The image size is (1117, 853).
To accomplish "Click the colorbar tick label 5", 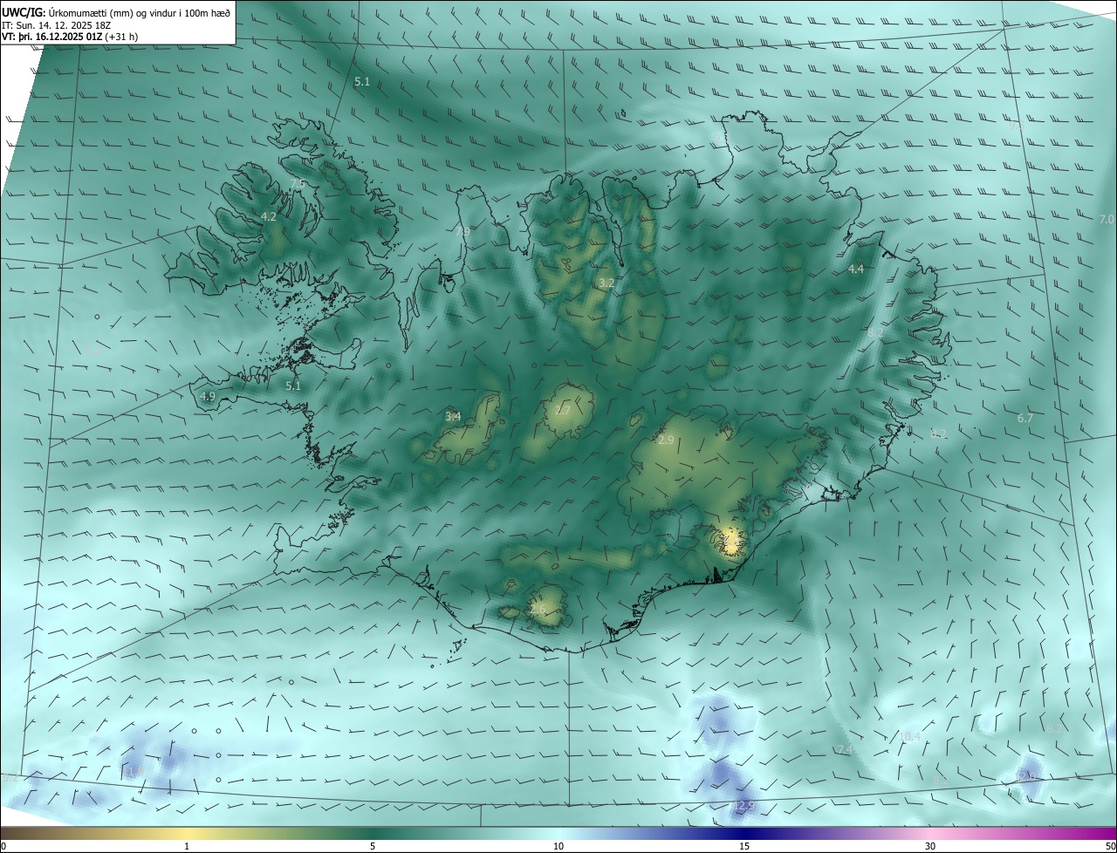I will pyautogui.click(x=373, y=846).
